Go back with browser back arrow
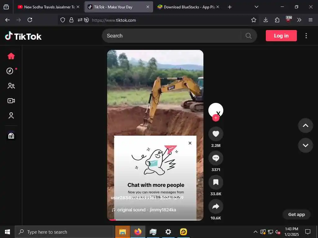Viewport: 318px width, 238px height. pos(7,20)
